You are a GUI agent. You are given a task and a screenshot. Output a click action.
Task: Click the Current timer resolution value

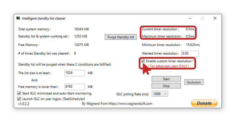pyautogui.click(x=190, y=29)
